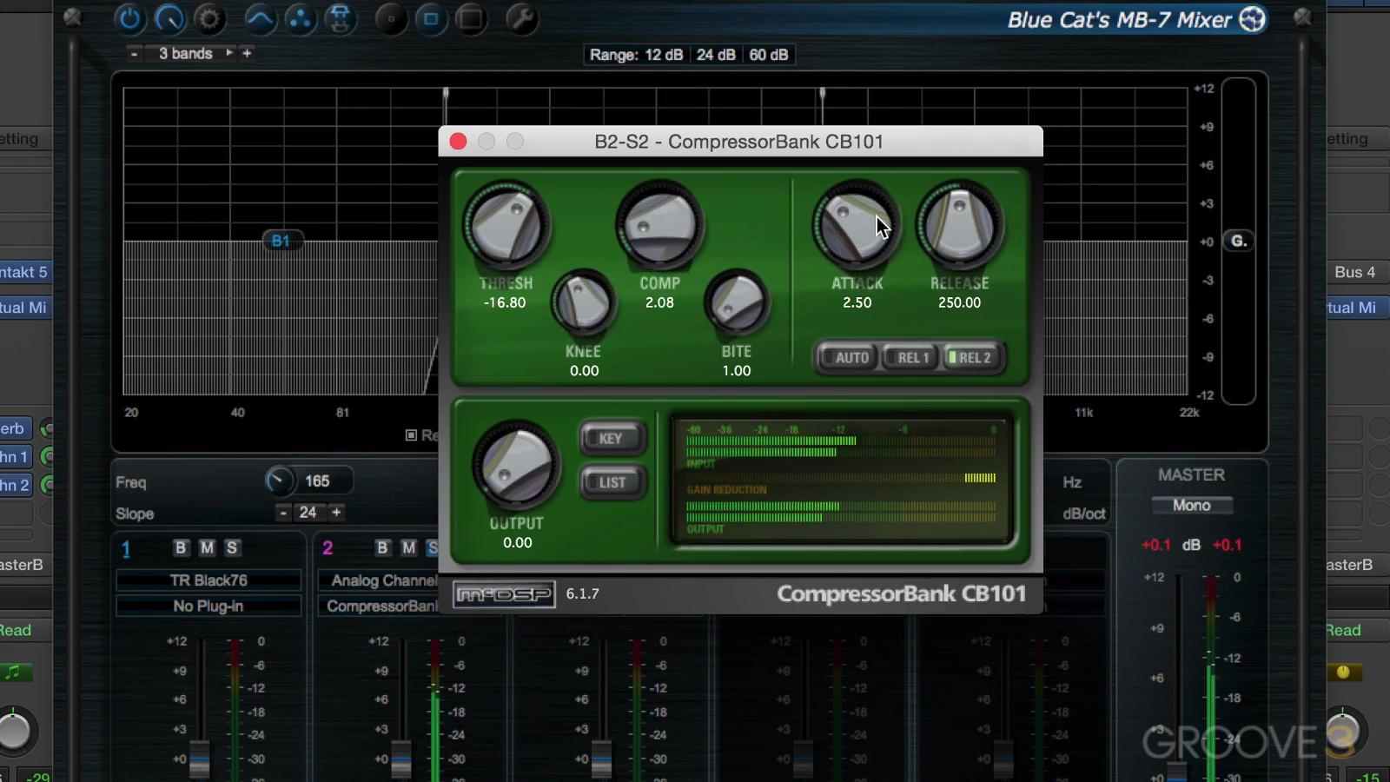1390x782 pixels.
Task: Set the display range to 12 dB
Action: (664, 55)
